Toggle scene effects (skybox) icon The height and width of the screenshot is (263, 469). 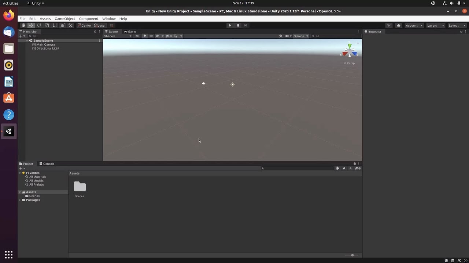coord(157,36)
